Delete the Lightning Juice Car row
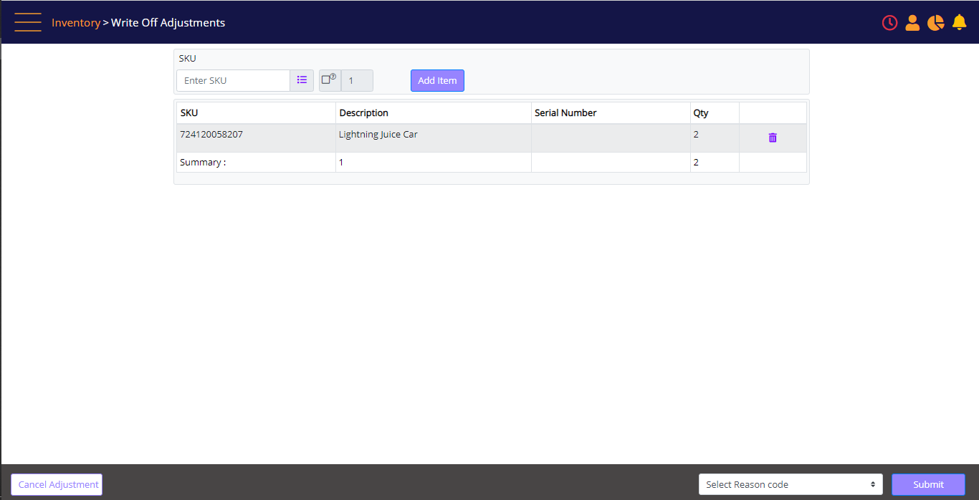 [x=773, y=138]
